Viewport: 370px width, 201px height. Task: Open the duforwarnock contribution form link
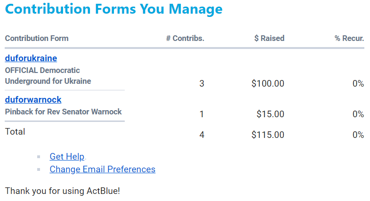(33, 99)
